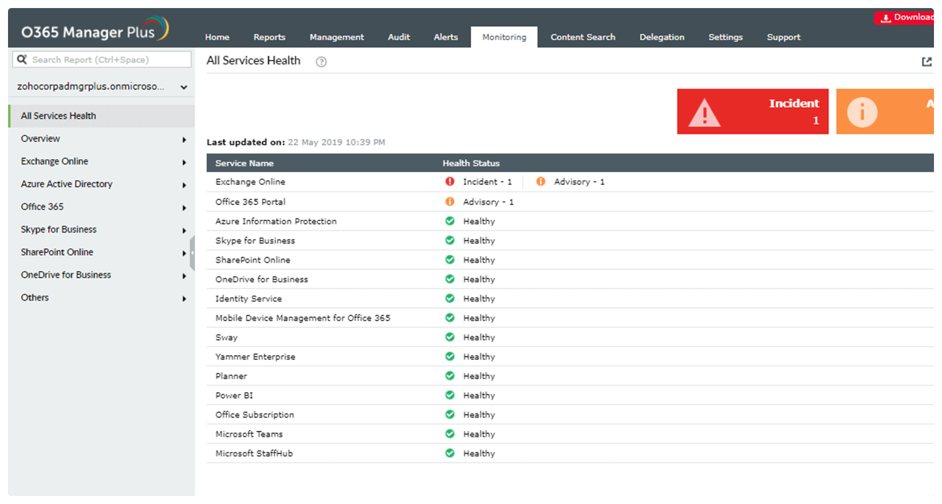The image size is (942, 504).
Task: Expand the Overview sidebar section
Action: click(x=184, y=140)
